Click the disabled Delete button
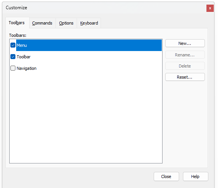Image resolution: width=223 pixels, height=188 pixels. click(x=185, y=66)
